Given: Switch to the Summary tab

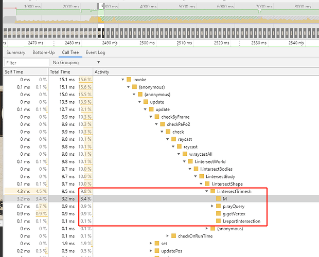Looking at the screenshot, I should pyautogui.click(x=15, y=52).
